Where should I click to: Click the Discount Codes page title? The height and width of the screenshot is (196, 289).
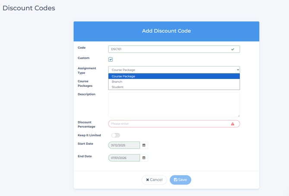pos(28,8)
